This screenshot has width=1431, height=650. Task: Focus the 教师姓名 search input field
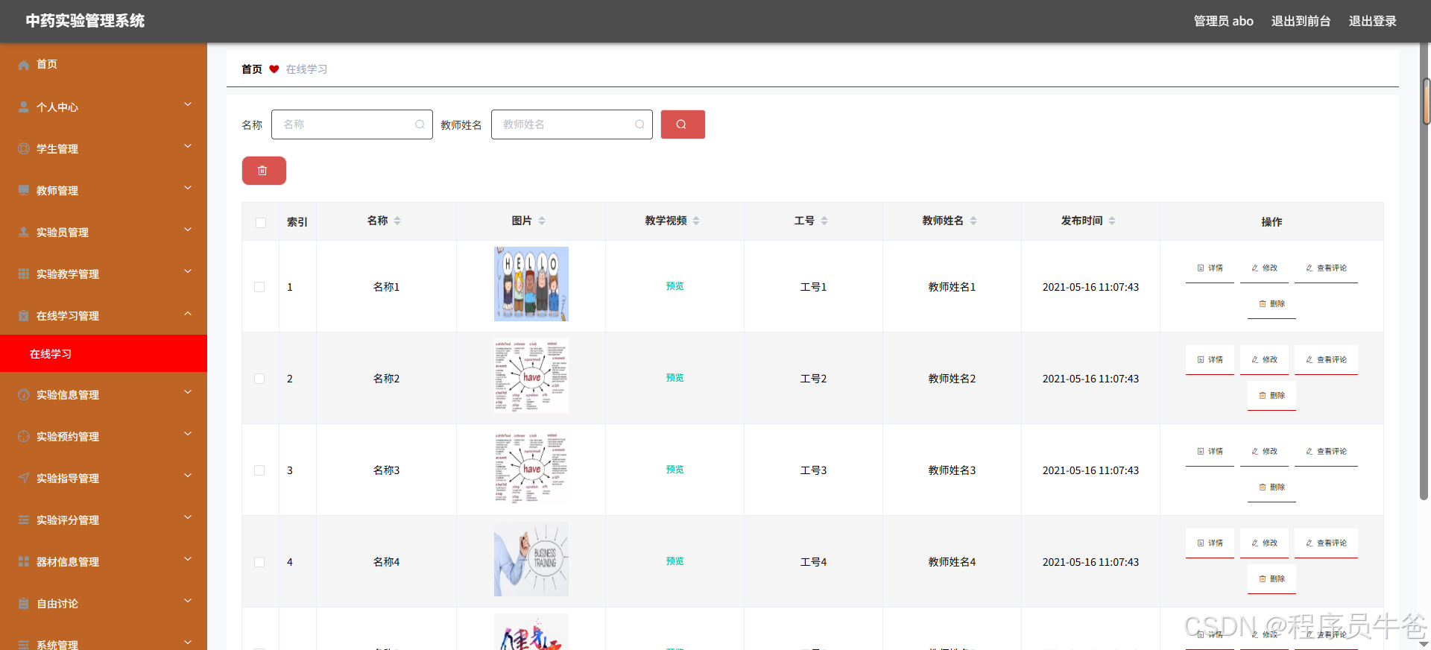[x=572, y=124]
